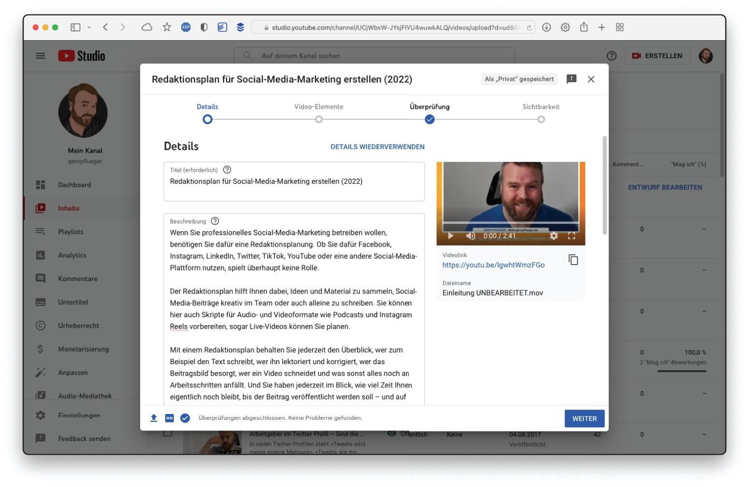The width and height of the screenshot is (749, 487).
Task: Click the file name 'Einleitung UNBEARBEITET.mov'
Action: tap(492, 293)
